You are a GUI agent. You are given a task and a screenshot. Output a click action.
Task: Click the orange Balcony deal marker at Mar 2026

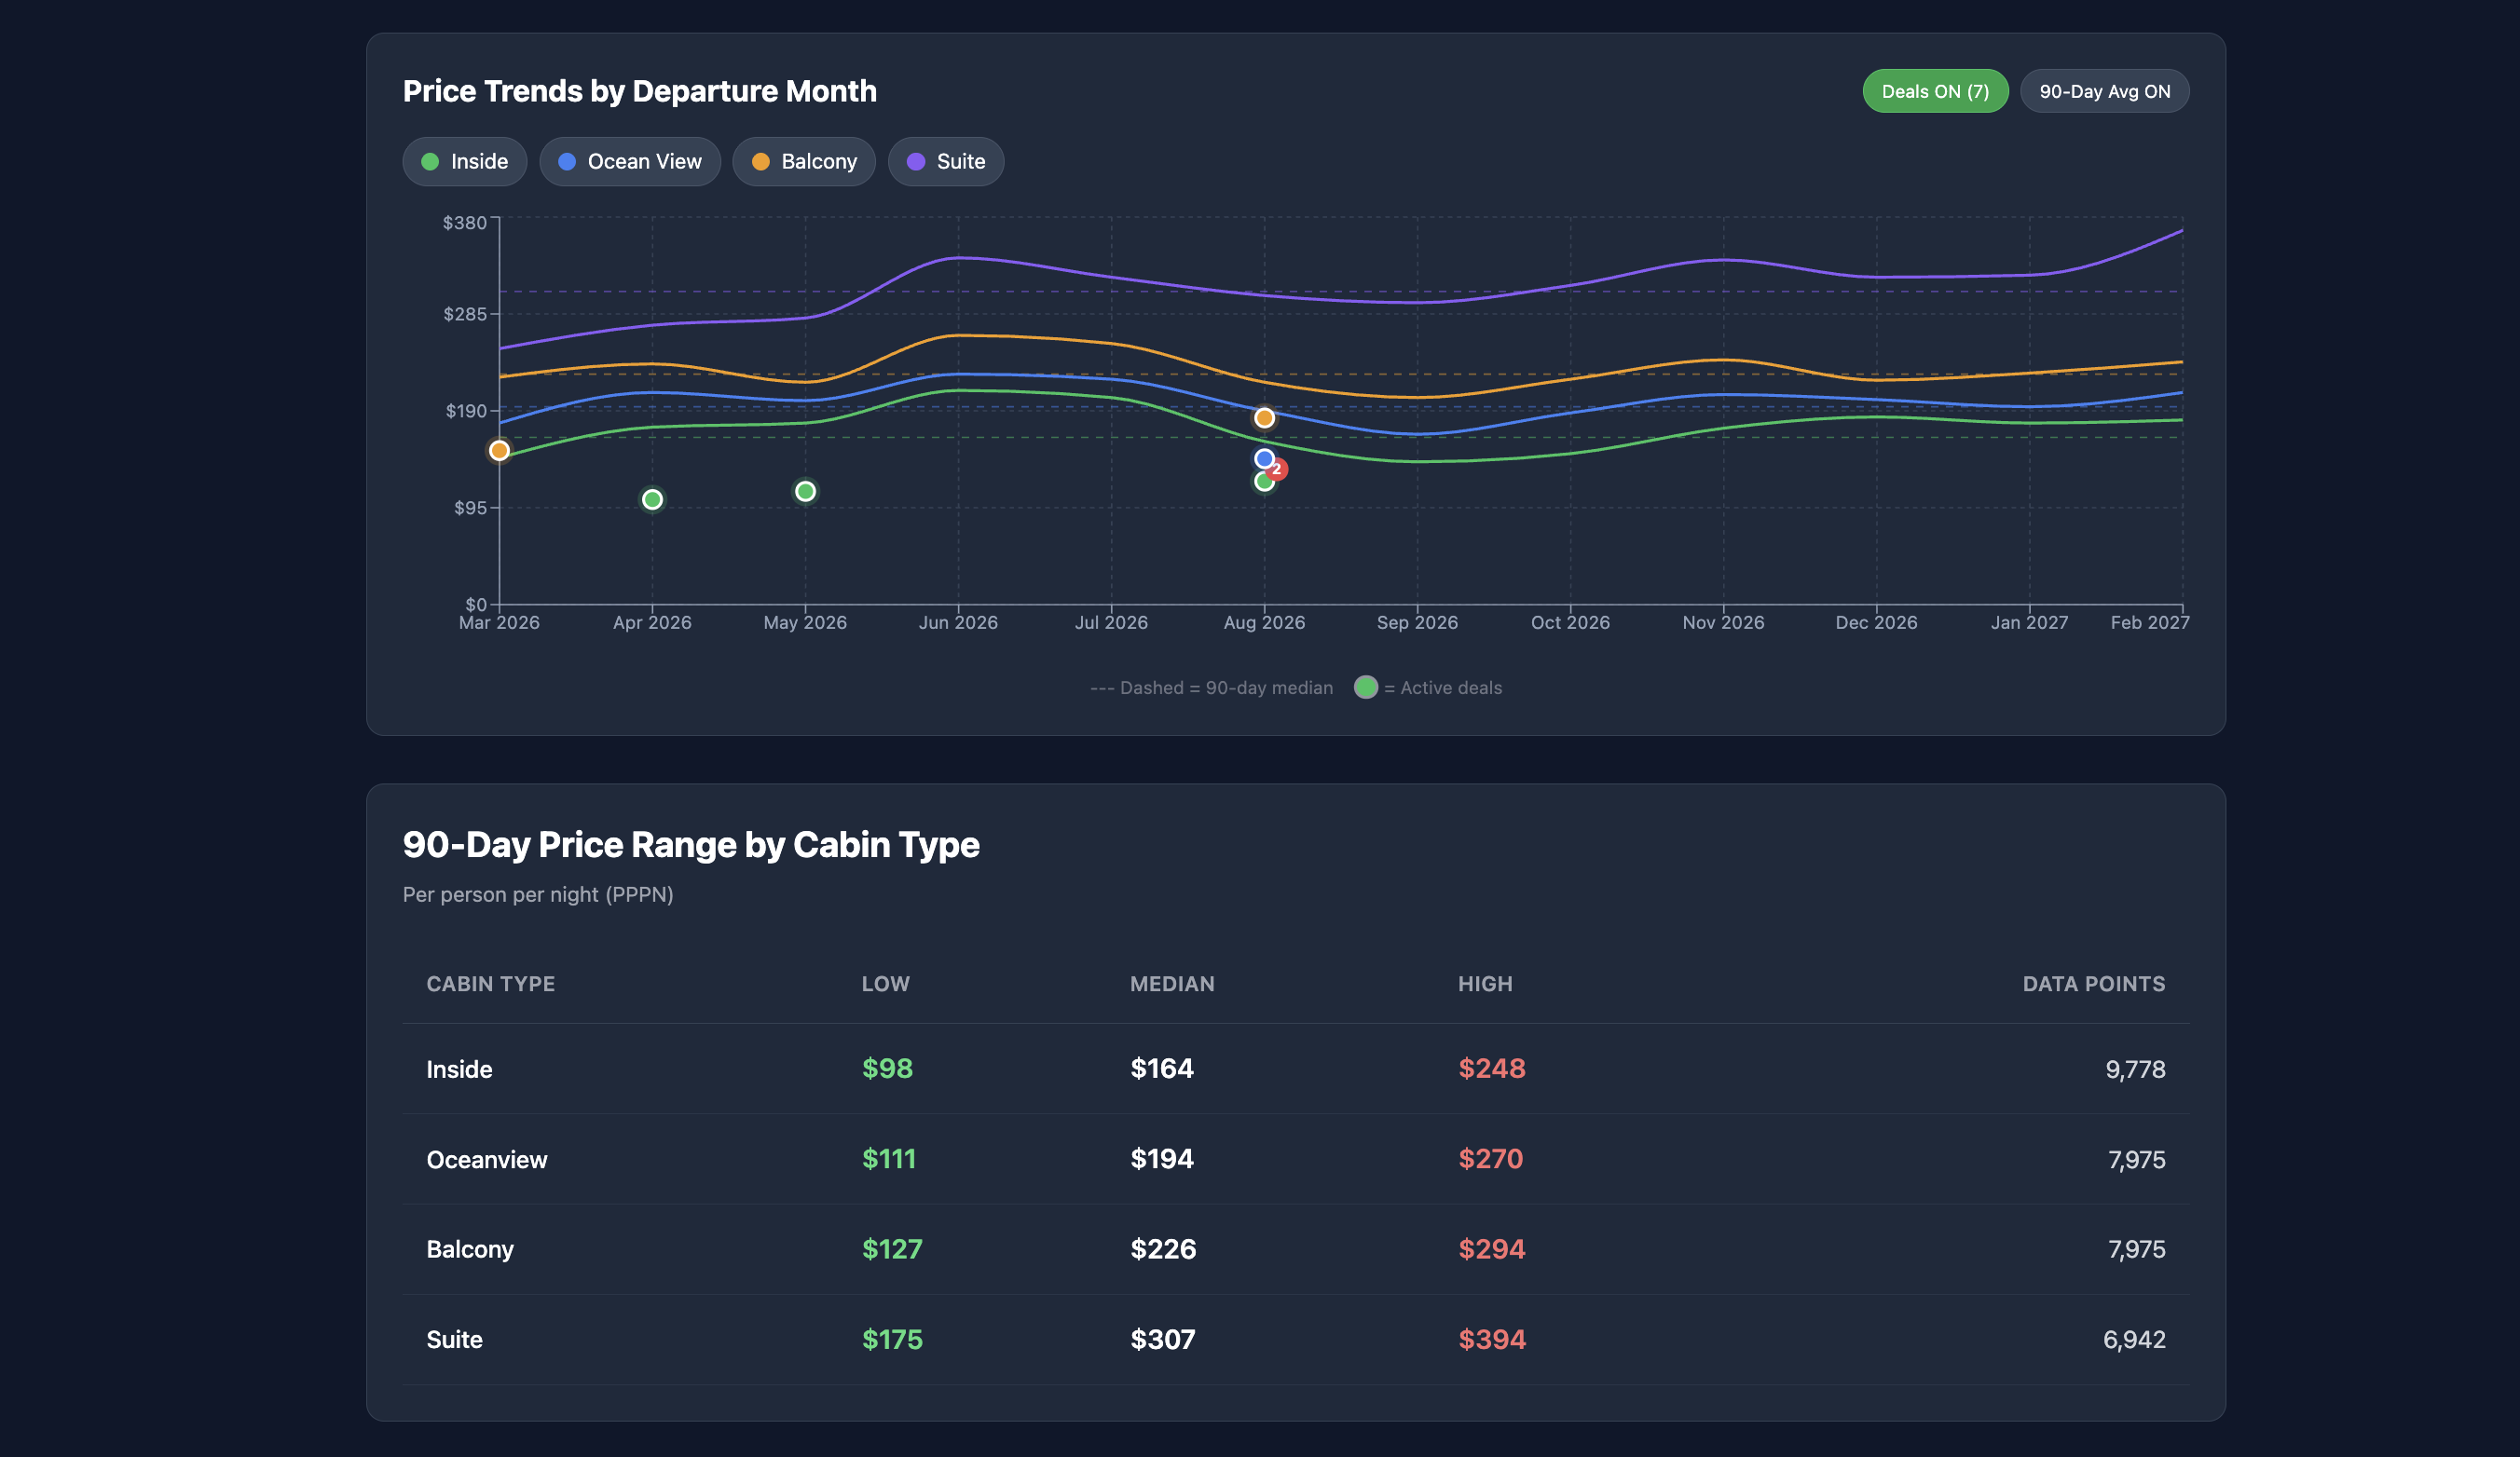[499, 451]
